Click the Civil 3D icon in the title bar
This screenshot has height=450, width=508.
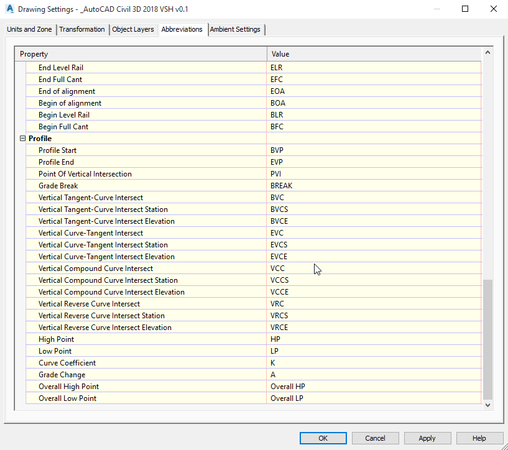(9, 9)
